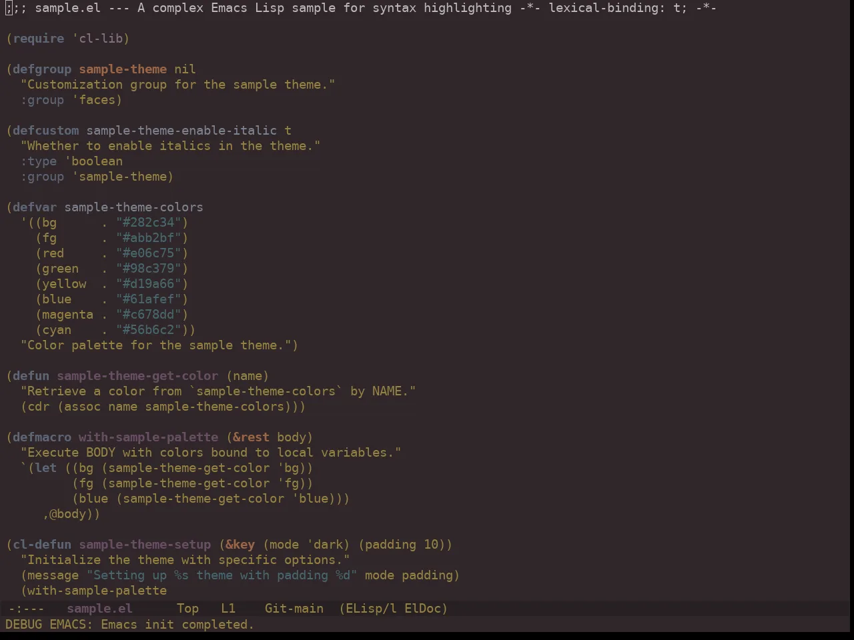Click the 'assoc' function call
The image size is (854, 640).
[83, 407]
